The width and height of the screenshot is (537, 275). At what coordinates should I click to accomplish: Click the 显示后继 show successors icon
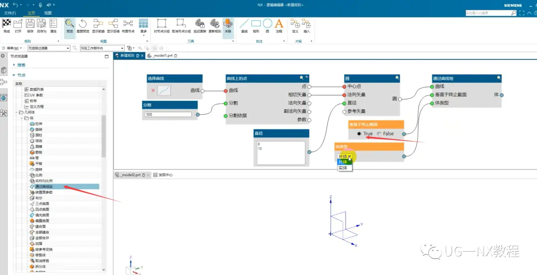point(113,24)
